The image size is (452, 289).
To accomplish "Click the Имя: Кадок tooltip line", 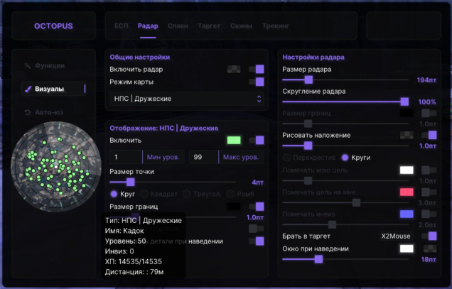I will 124,231.
